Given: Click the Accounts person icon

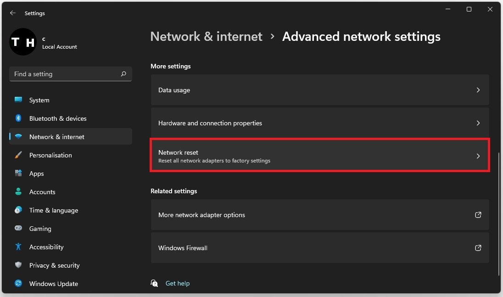Looking at the screenshot, I should tap(18, 192).
